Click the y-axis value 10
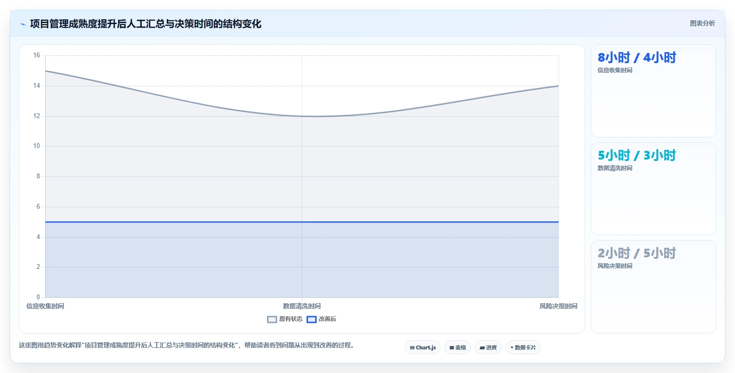735x373 pixels. coord(37,146)
